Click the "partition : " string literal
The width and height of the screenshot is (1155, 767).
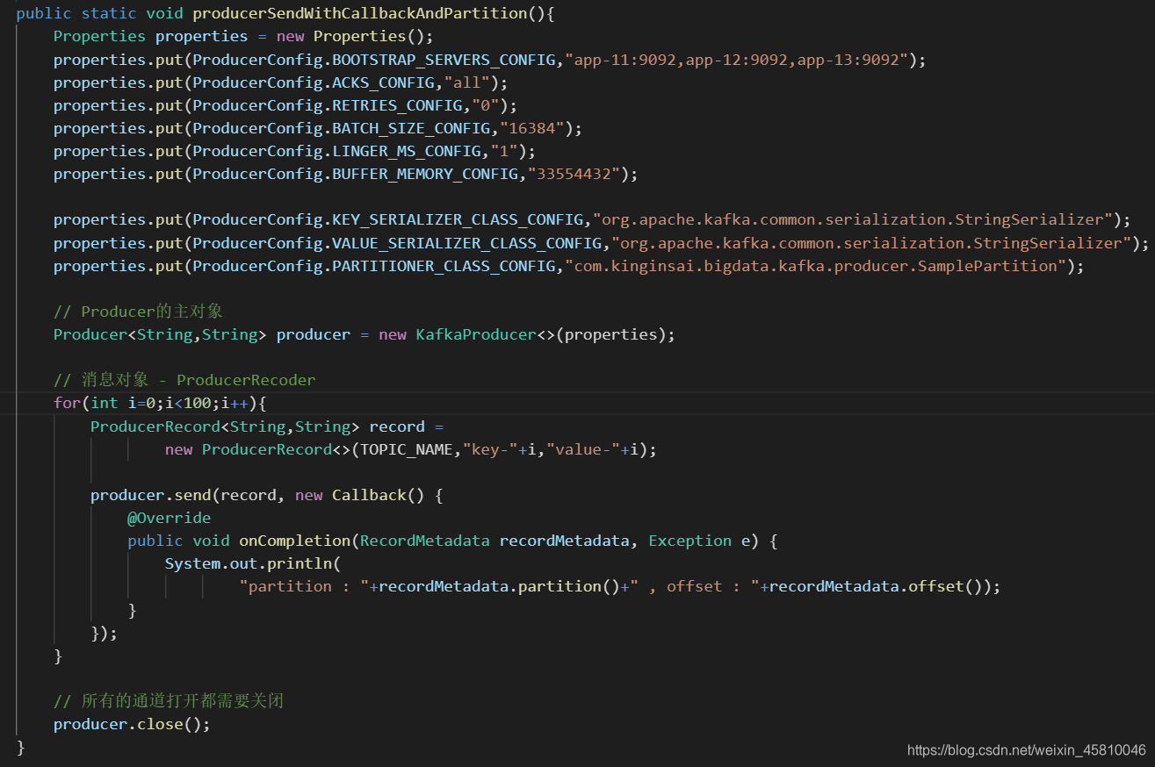304,586
